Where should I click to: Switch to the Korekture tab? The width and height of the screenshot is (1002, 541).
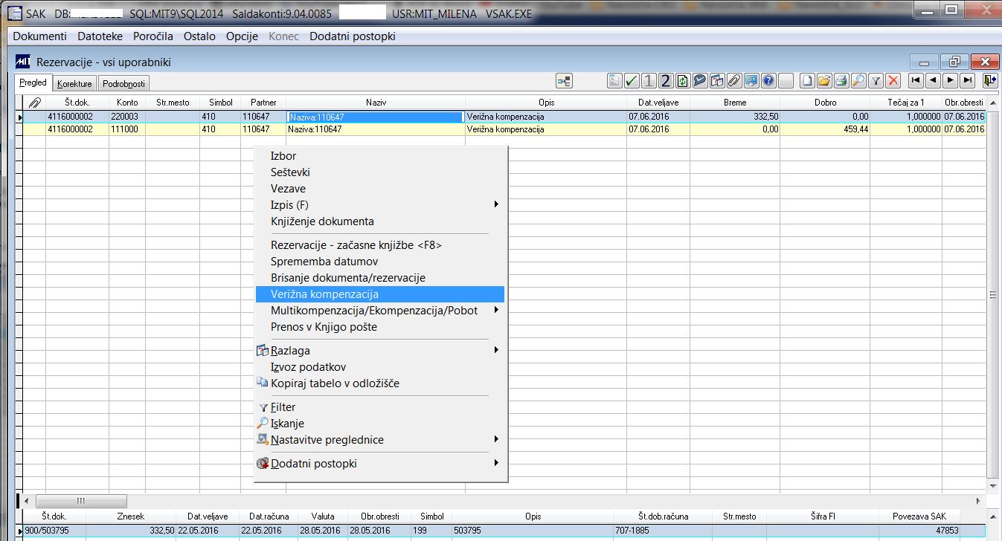74,84
